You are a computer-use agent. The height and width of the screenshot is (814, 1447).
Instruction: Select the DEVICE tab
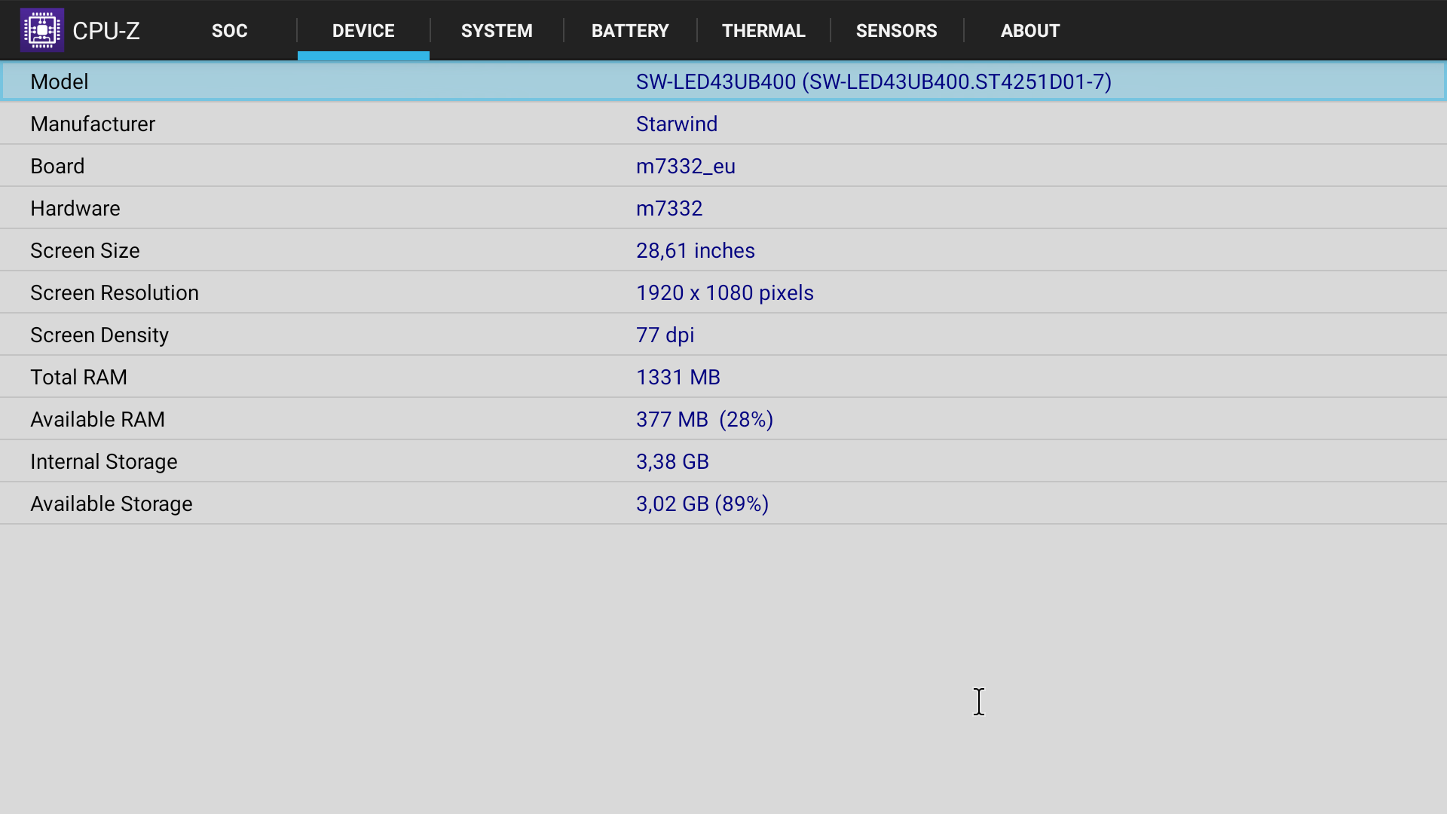pos(363,31)
